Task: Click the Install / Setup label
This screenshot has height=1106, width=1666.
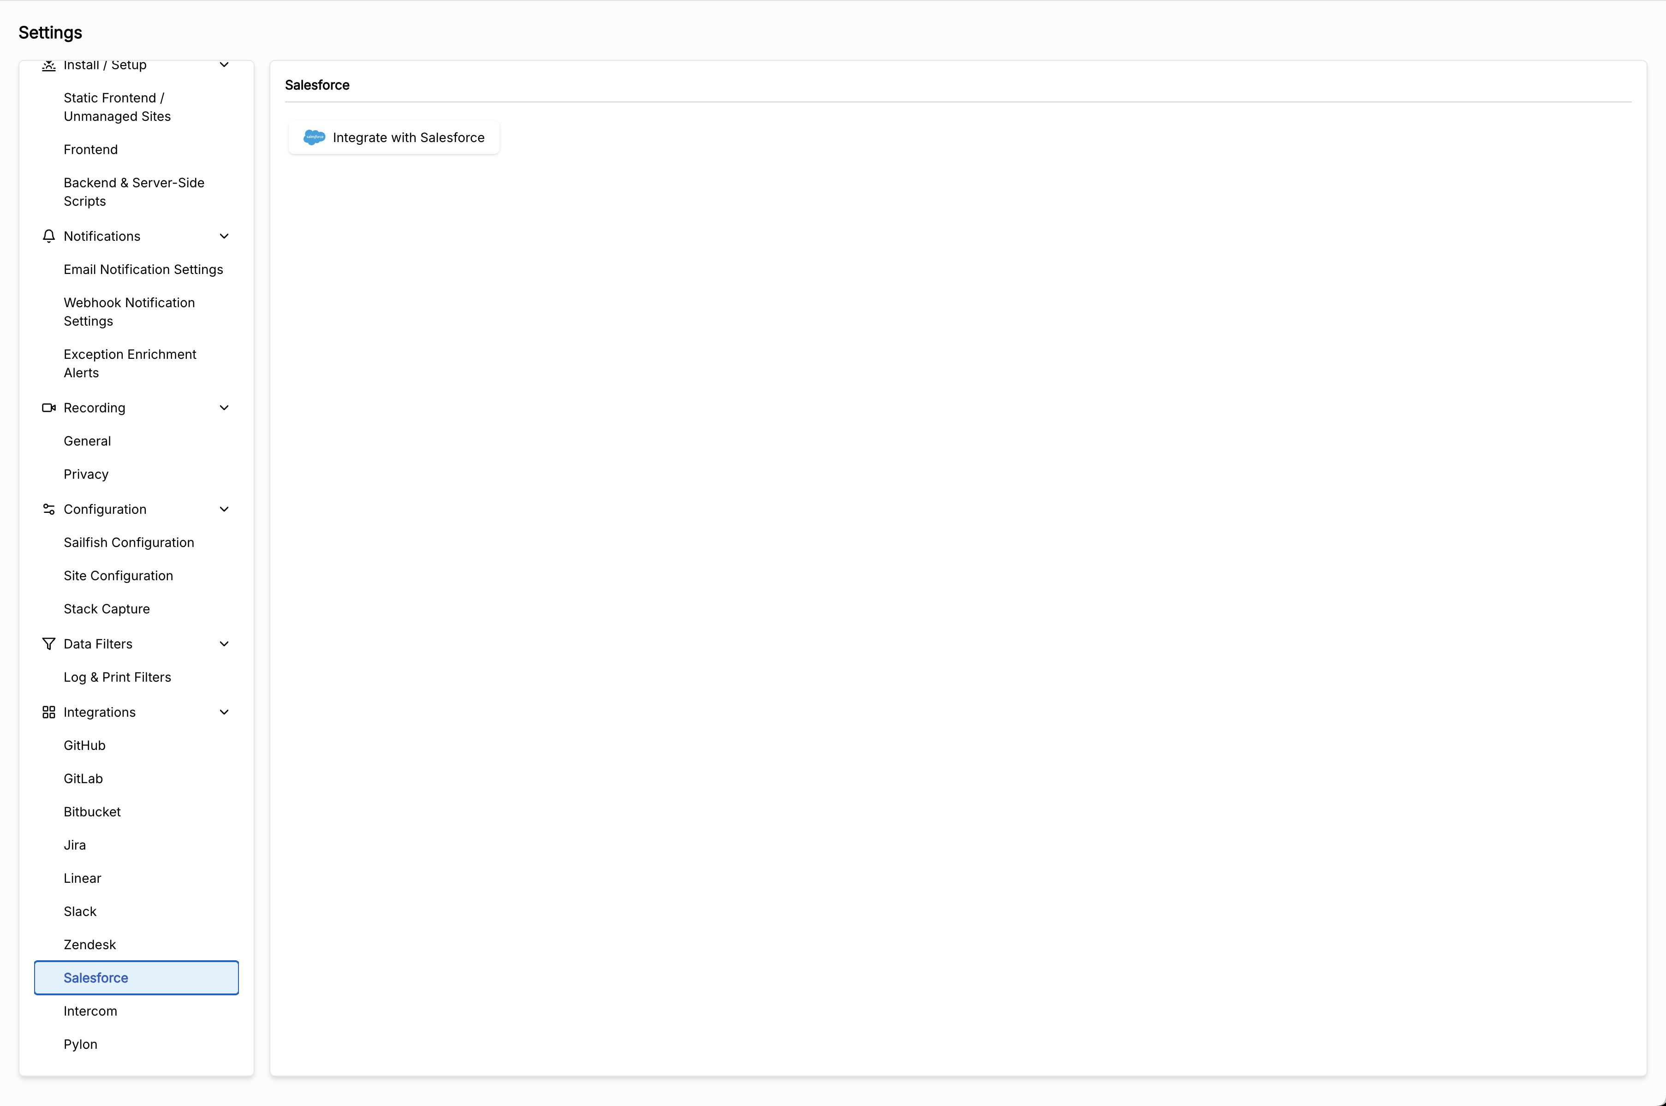Action: click(x=105, y=65)
